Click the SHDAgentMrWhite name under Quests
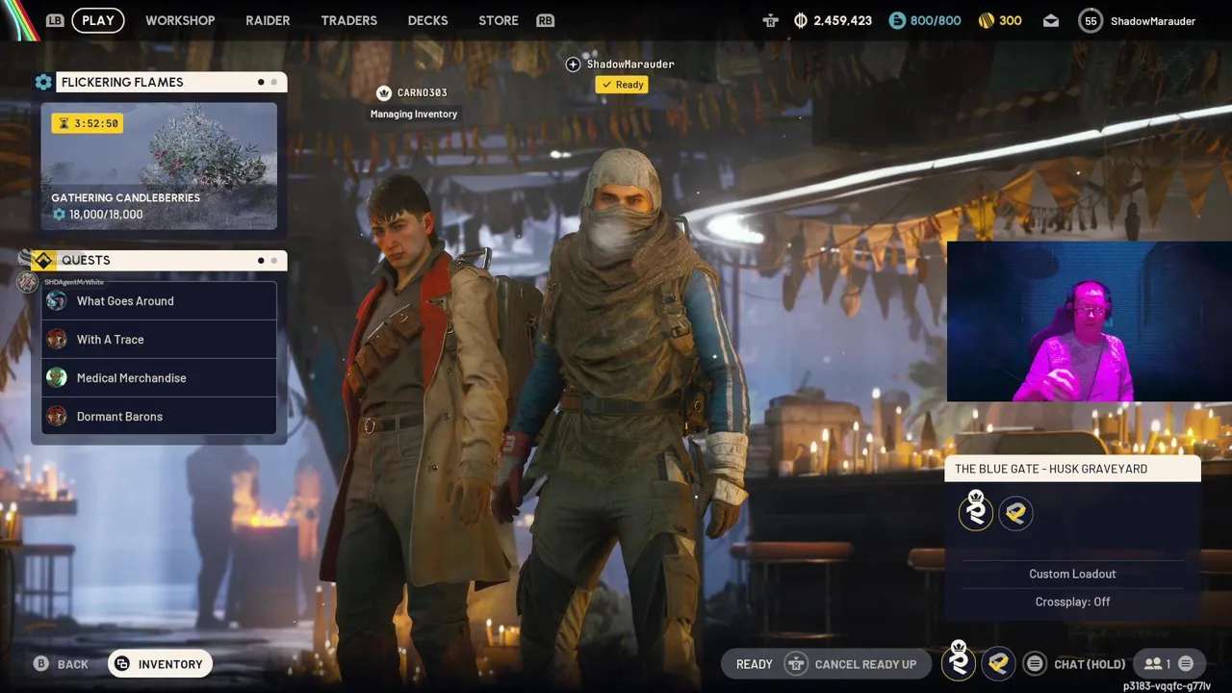1232x693 pixels. point(73,282)
